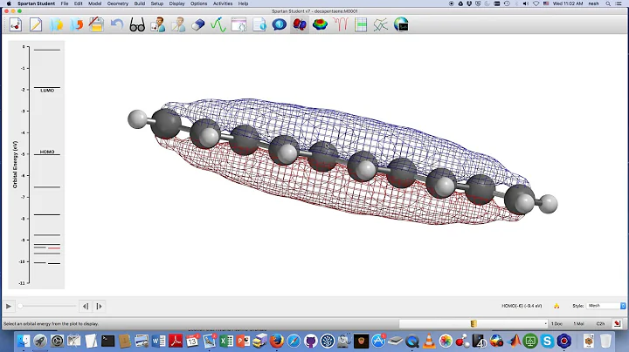Open the Spreadsheet green table icon
The width and height of the screenshot is (629, 352).
coord(361,24)
